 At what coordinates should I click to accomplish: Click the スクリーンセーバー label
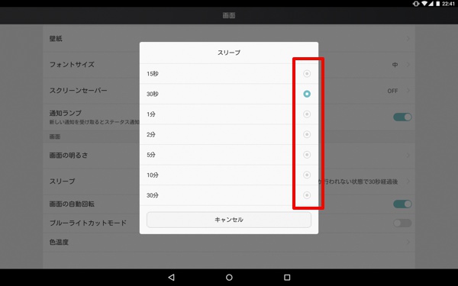pyautogui.click(x=79, y=91)
